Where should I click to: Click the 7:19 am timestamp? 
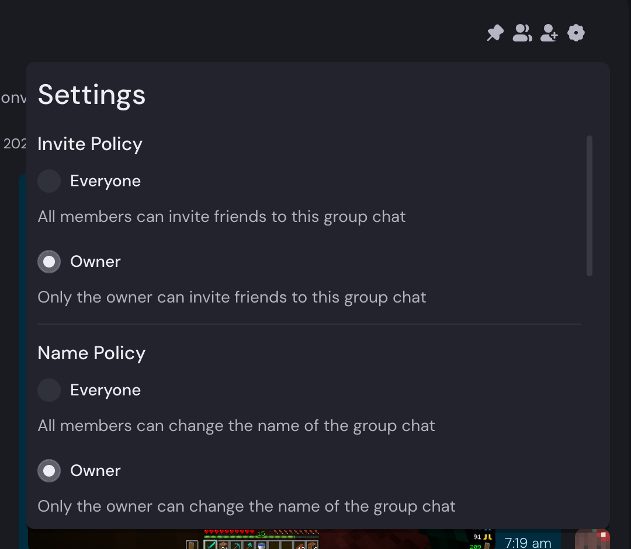528,543
